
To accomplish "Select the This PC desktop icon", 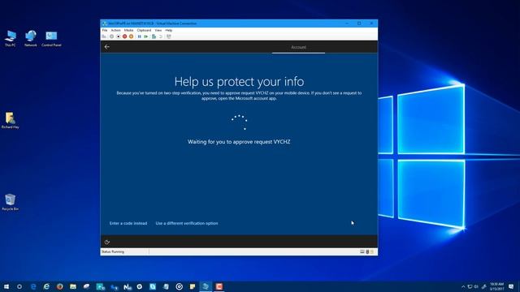I will click(11, 38).
